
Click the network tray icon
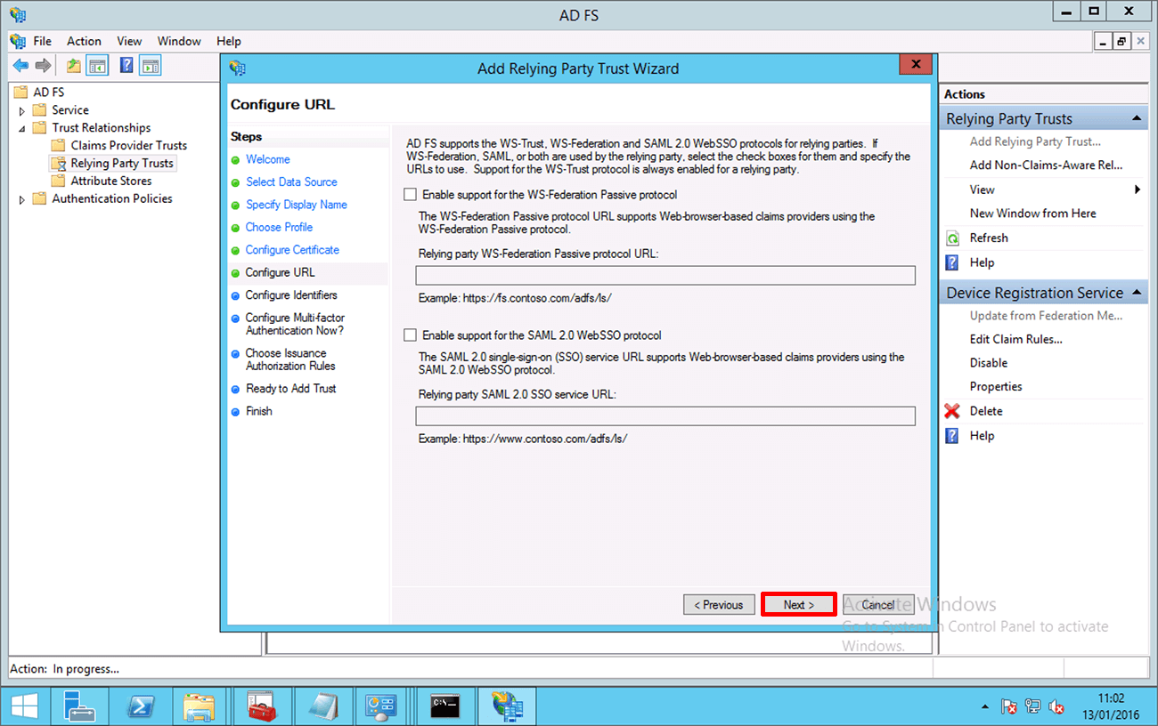[1033, 706]
